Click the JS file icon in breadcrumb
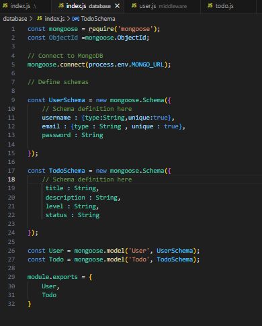The width and height of the screenshot is (262, 326). 40,18
